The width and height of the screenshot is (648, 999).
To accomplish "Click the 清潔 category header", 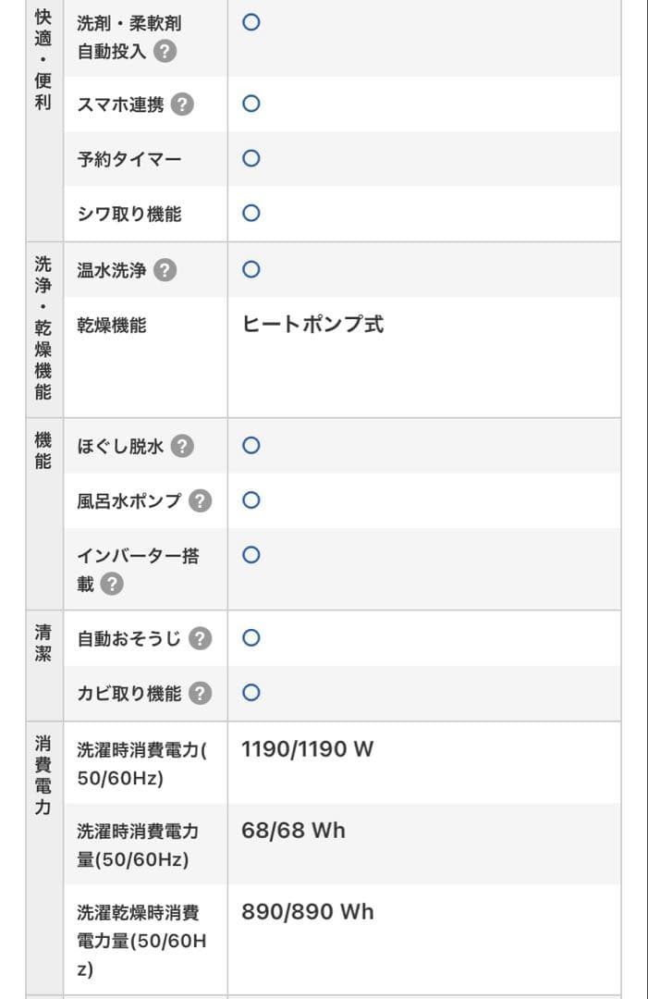I will tap(43, 644).
